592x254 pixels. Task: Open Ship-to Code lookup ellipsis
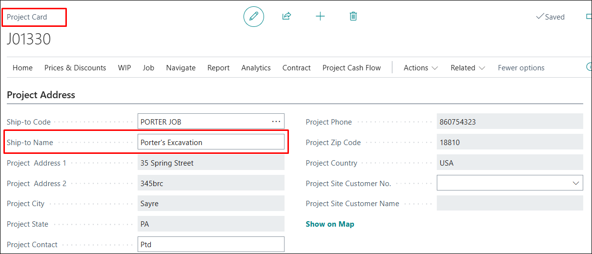point(276,122)
